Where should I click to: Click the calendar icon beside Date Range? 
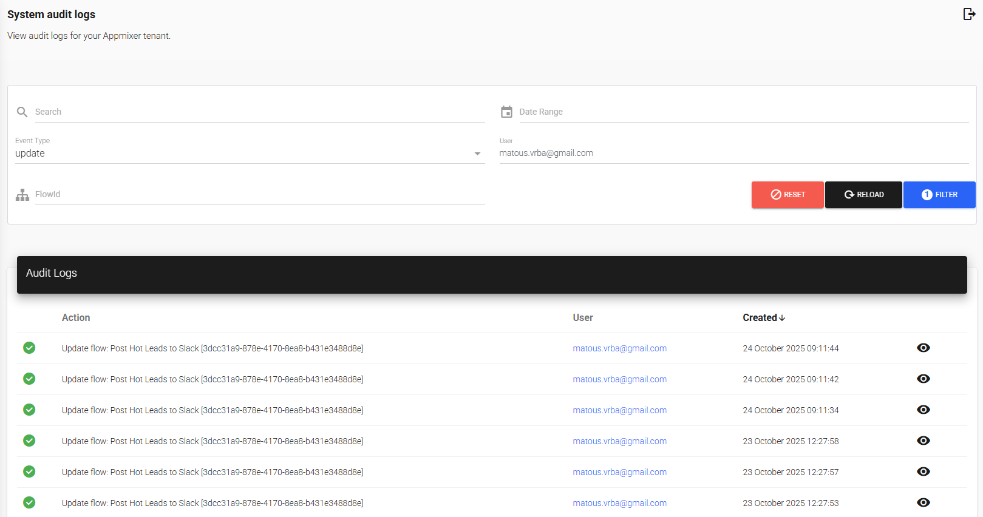click(506, 112)
